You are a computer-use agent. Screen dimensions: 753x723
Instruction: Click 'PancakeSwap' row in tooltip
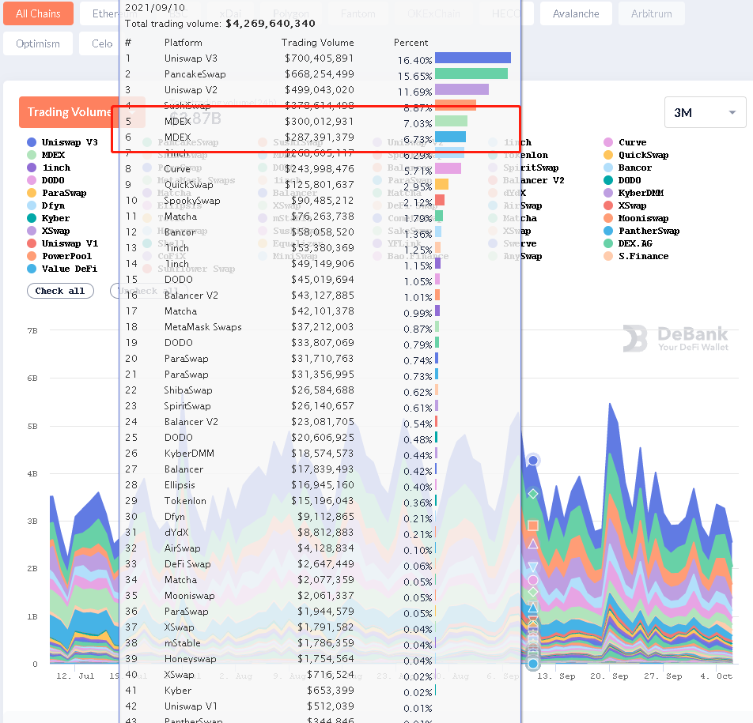195,74
